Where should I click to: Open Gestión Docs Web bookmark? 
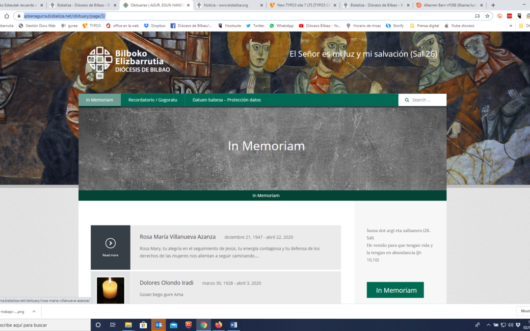[37, 25]
